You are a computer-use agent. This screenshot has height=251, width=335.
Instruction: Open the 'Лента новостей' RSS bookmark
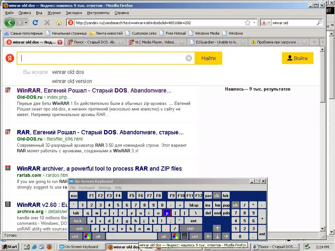(106, 33)
